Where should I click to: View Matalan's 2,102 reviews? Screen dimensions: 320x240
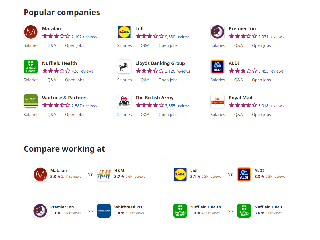coord(84,37)
